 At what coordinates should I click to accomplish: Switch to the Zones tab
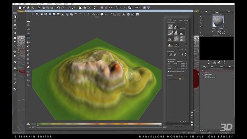tap(181, 20)
